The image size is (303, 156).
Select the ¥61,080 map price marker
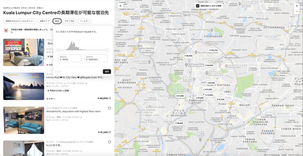(180, 96)
